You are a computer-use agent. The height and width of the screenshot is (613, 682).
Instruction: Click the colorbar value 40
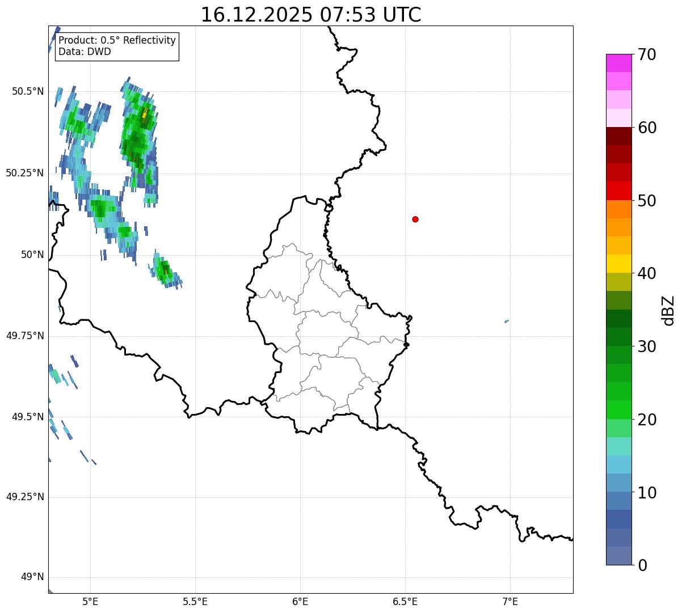point(647,273)
